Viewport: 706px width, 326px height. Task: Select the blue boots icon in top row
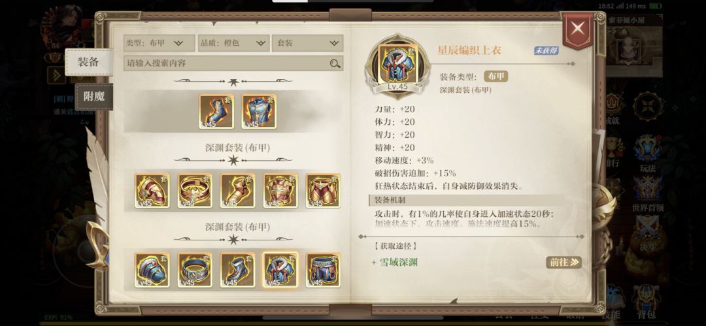click(216, 111)
